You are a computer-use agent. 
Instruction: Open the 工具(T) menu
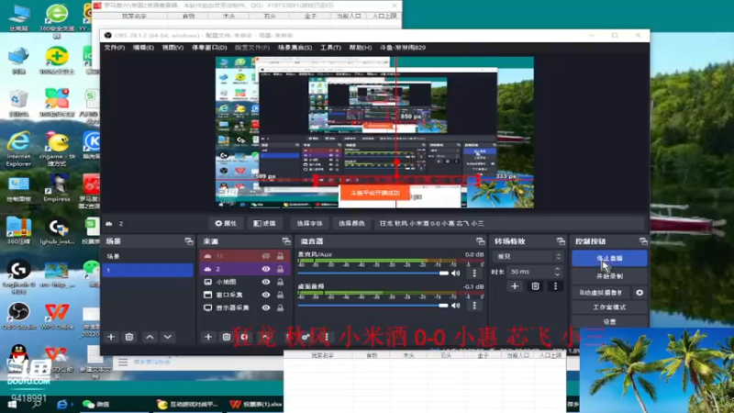click(330, 48)
